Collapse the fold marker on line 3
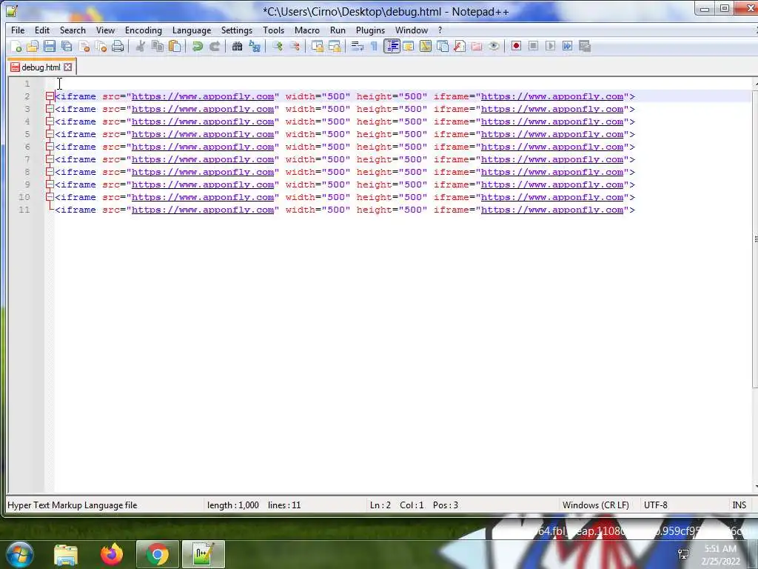This screenshot has height=569, width=758. click(50, 110)
